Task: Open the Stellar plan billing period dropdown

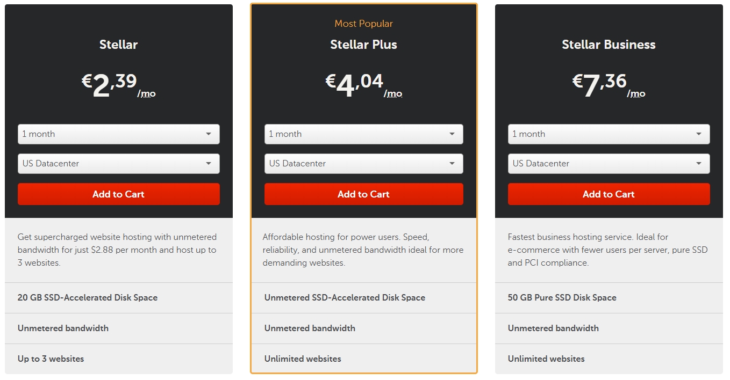Action: click(x=118, y=134)
